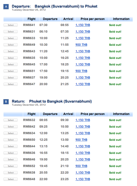Open the 900 THB price for return flight RW8652
The height and width of the screenshot is (186, 137).
[x=81, y=166]
